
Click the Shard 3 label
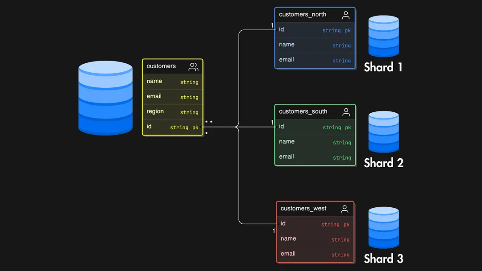[383, 259]
